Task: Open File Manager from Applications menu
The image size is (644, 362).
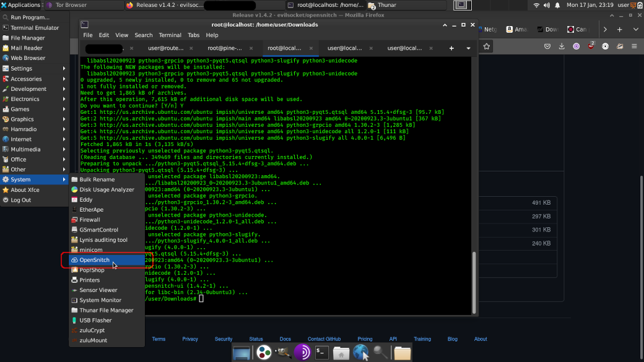Action: (35, 38)
